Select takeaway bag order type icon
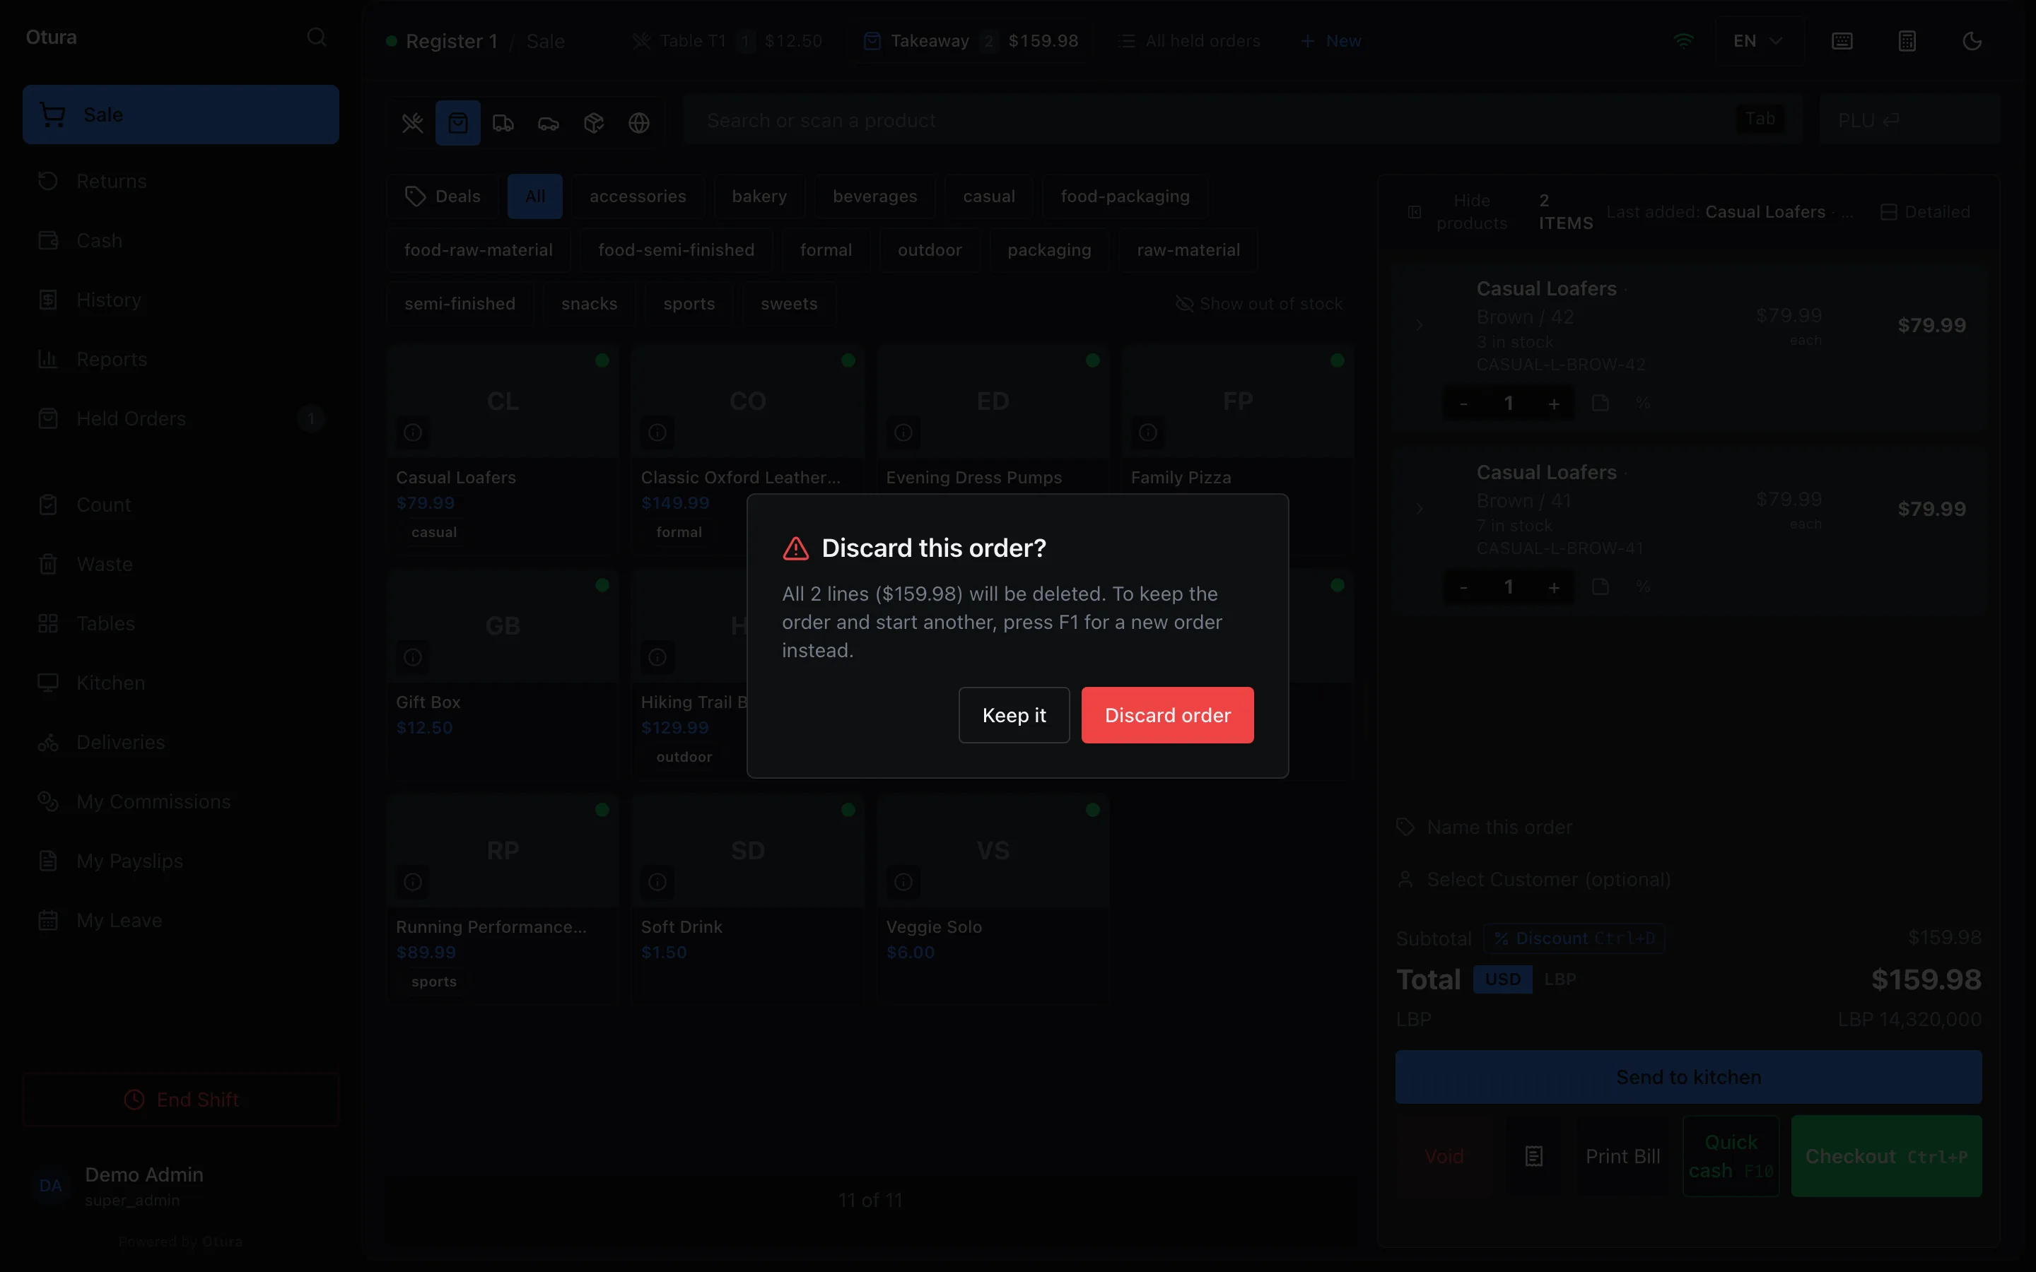 pyautogui.click(x=457, y=123)
